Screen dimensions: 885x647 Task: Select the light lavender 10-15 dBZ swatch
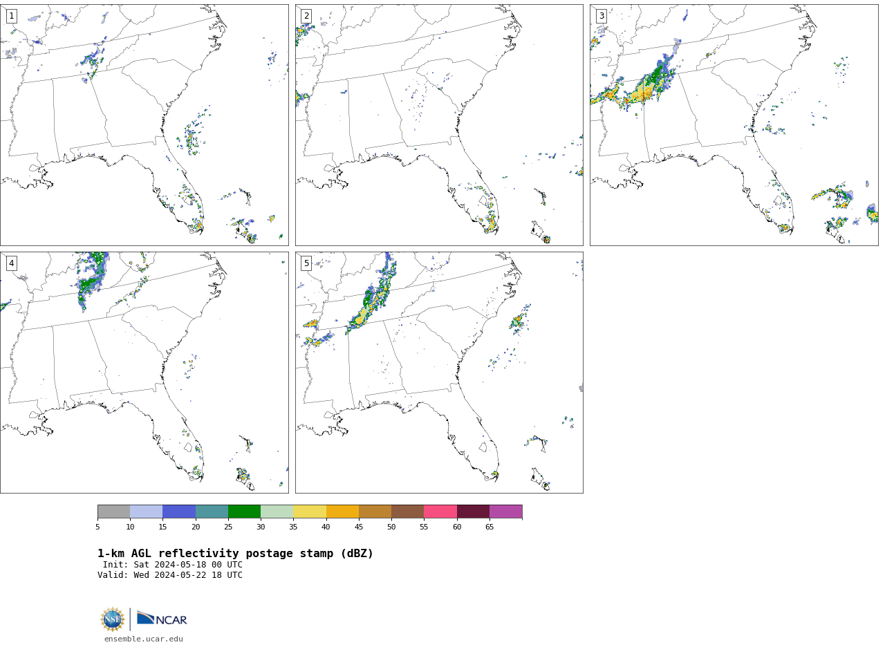[146, 512]
